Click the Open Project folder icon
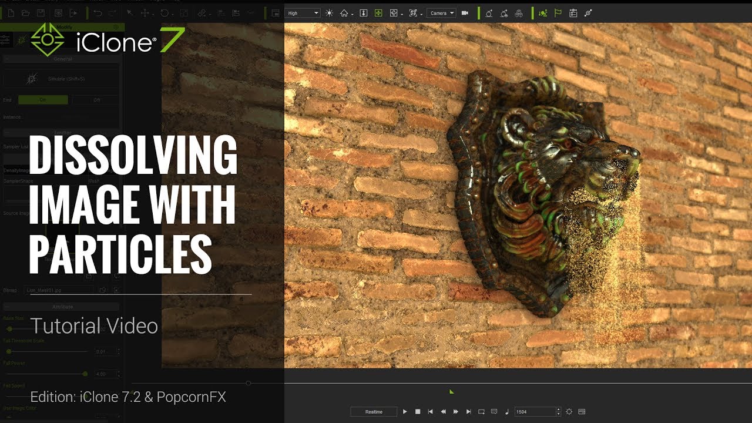Viewport: 752px width, 423px height. coord(25,13)
